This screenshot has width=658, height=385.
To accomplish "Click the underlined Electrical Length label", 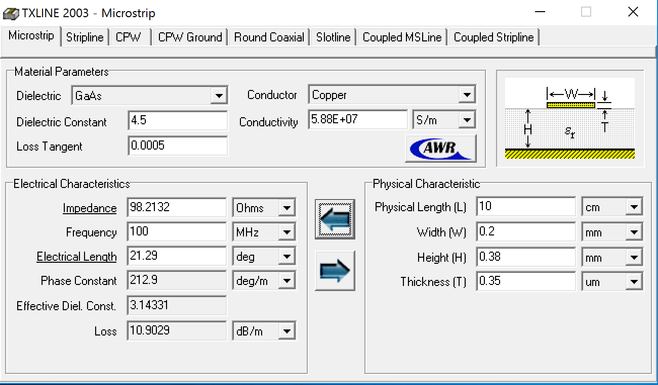I will [76, 257].
